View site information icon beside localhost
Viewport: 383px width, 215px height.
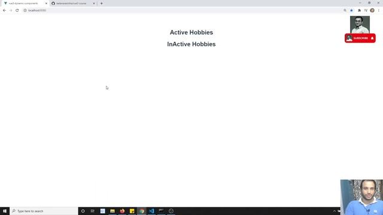point(25,11)
